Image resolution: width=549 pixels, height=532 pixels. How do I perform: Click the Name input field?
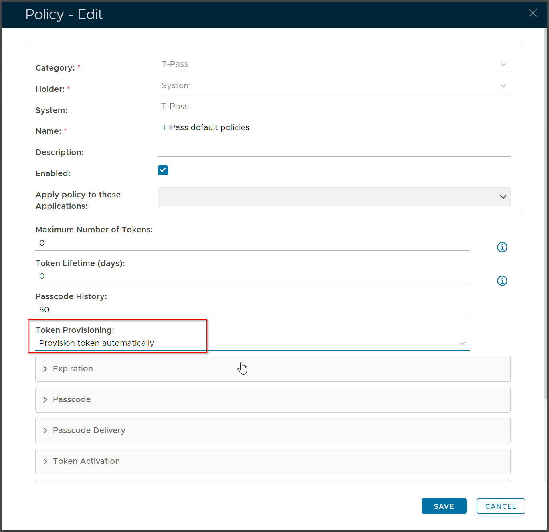tap(334, 128)
